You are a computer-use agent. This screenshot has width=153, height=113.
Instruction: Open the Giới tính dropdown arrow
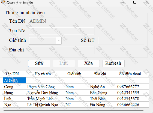coord(59,41)
